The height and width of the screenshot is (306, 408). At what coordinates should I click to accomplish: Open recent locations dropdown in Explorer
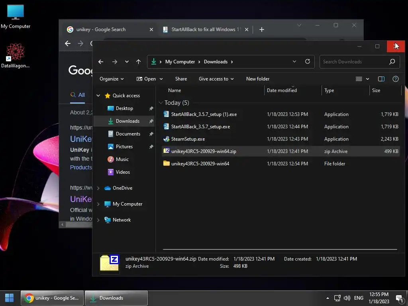coord(127,62)
